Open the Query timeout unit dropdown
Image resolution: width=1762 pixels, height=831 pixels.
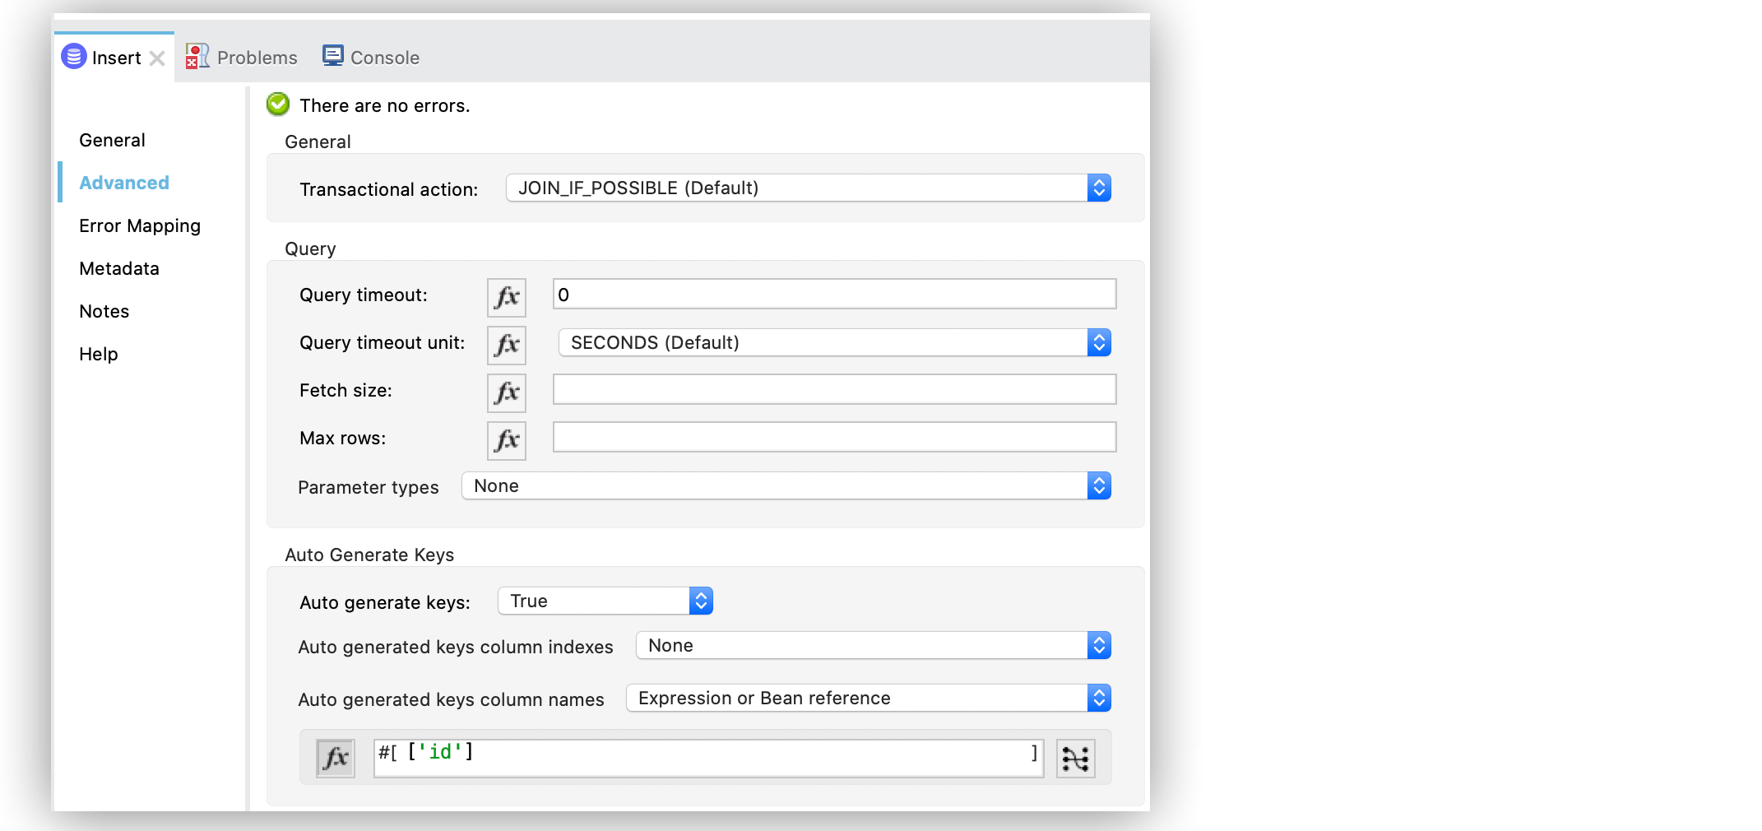point(1099,342)
